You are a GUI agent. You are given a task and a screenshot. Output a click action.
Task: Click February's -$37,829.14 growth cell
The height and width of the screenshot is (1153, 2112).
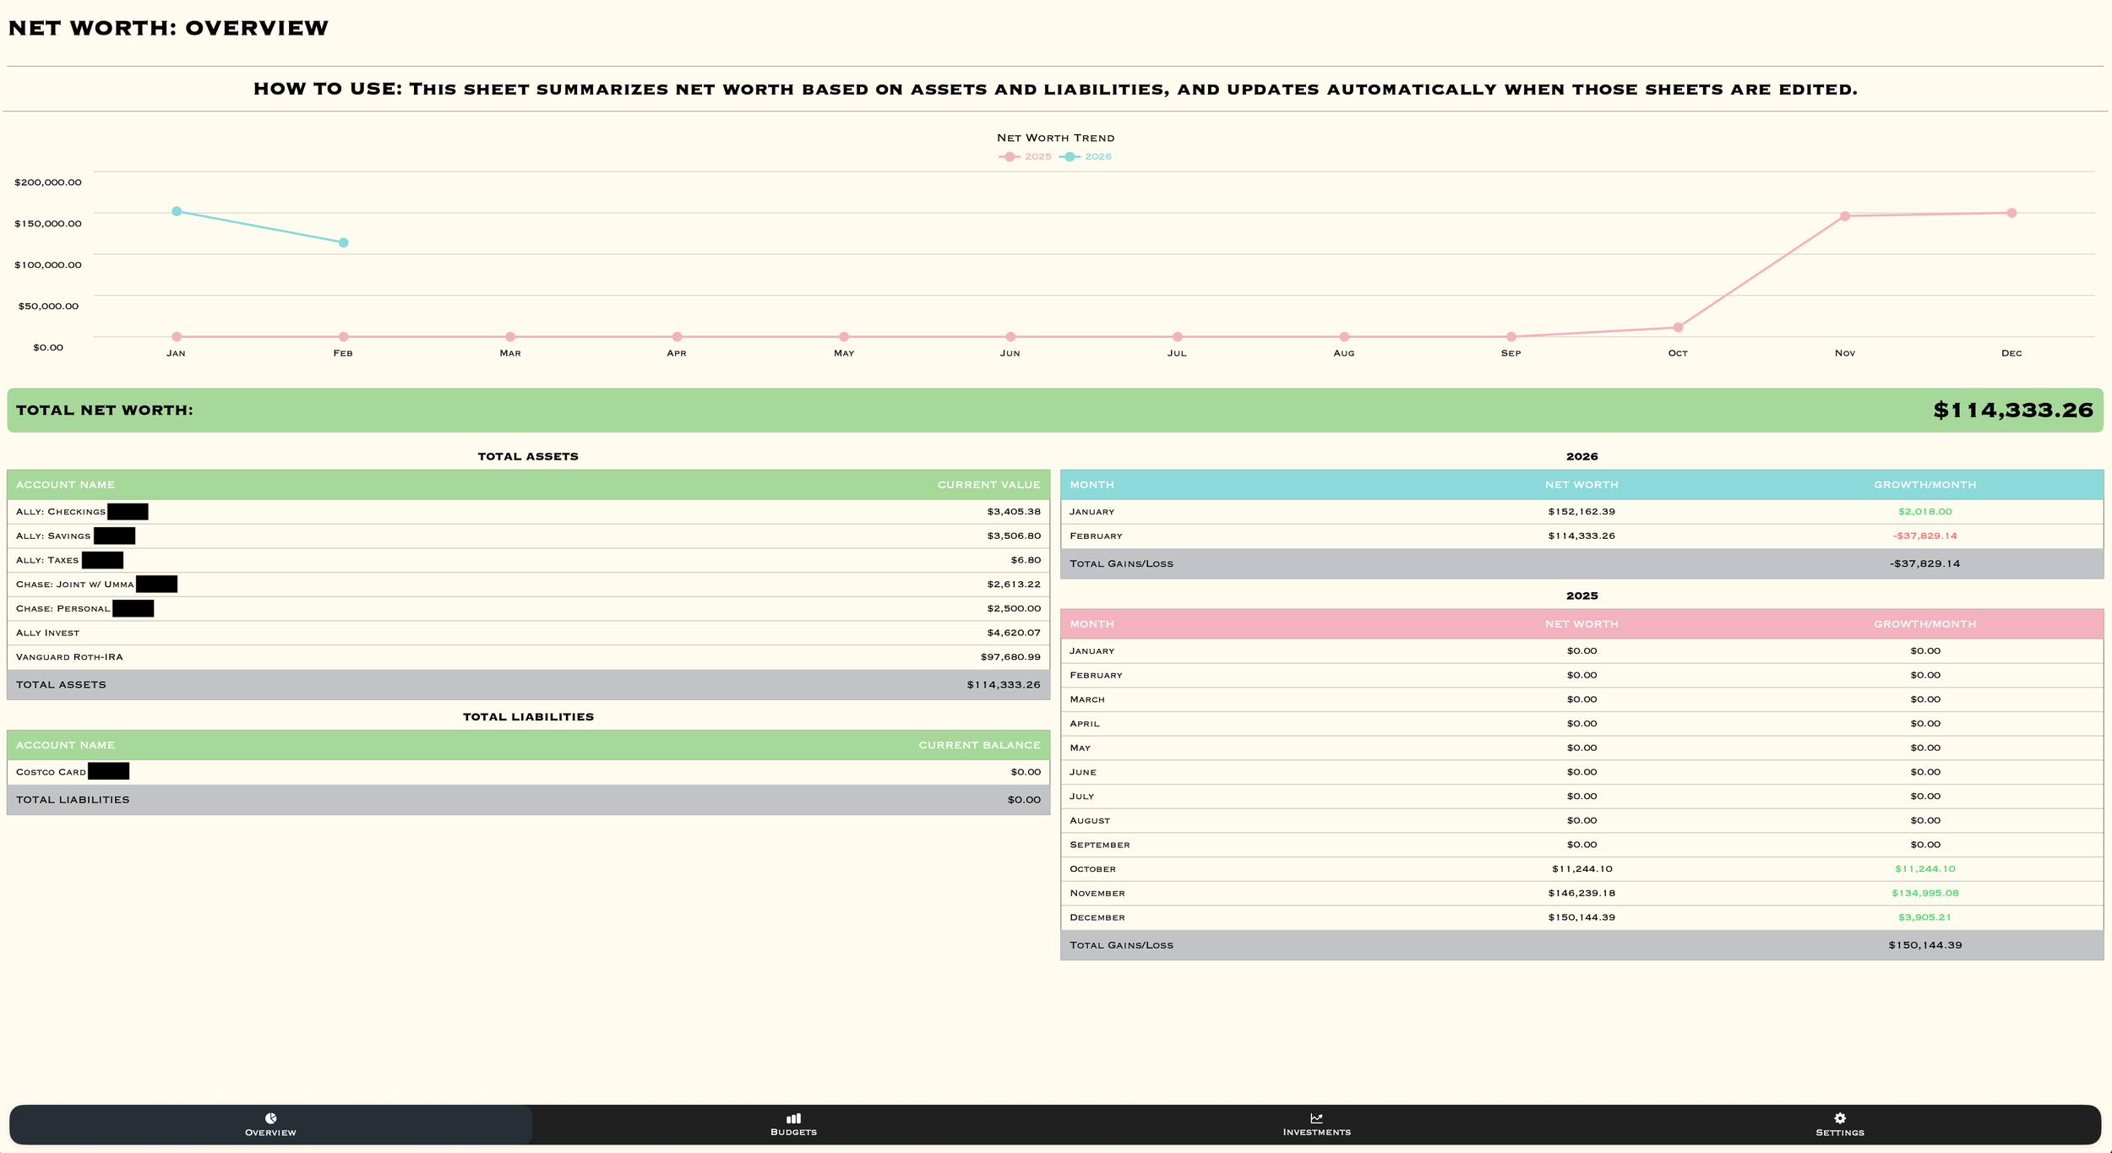coord(1924,536)
